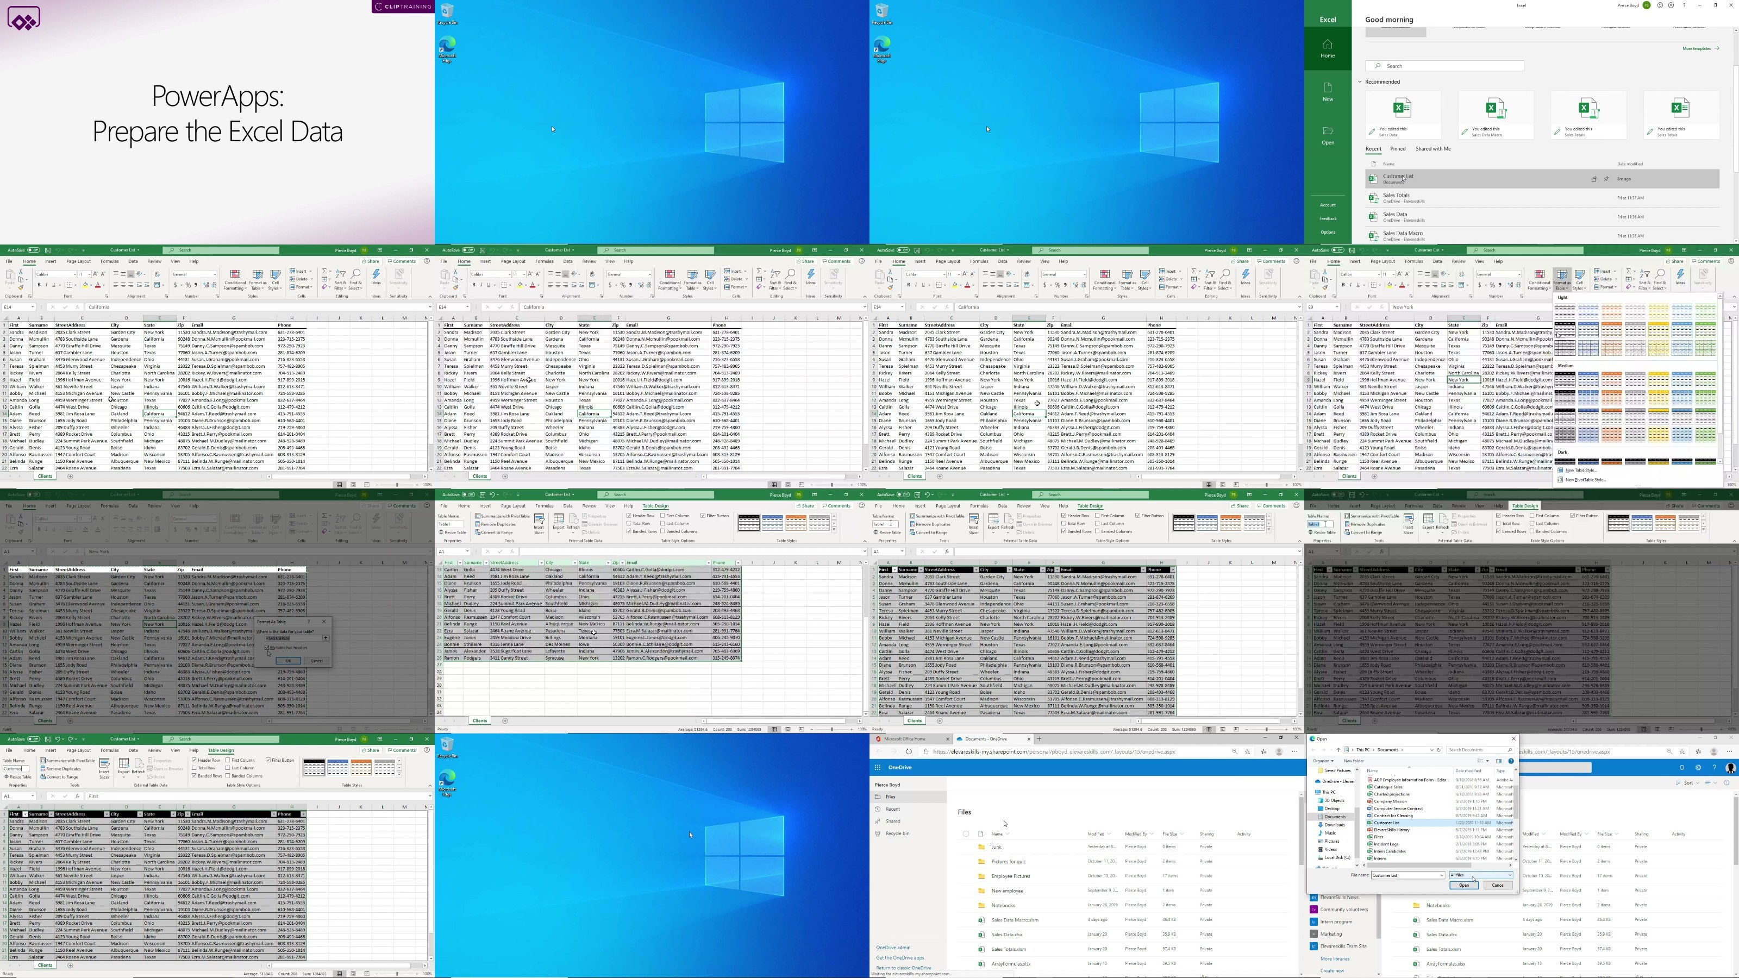Image resolution: width=1739 pixels, height=978 pixels.
Task: Toggle select-all circle beside OneDrive Name column
Action: coord(966,834)
